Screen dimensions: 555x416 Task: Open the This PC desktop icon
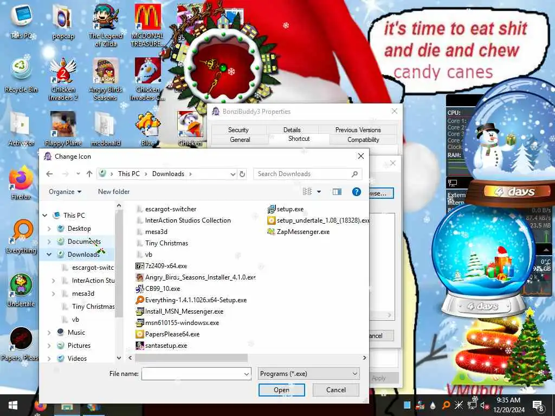point(21,21)
